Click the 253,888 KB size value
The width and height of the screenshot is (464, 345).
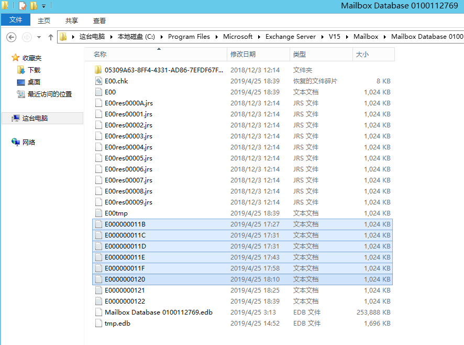(373, 312)
